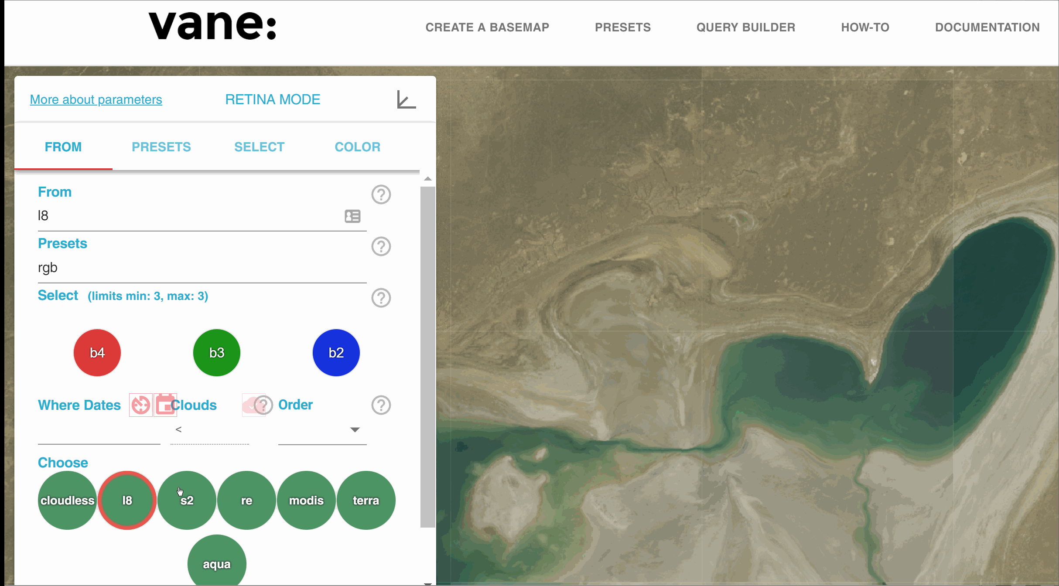Click the calendar date picker icon
The image size is (1059, 586).
pyautogui.click(x=165, y=405)
